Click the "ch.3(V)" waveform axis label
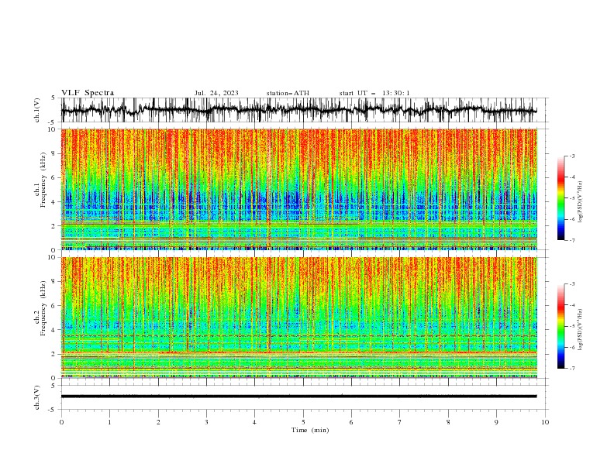The height and width of the screenshot is (474, 614). click(x=37, y=397)
